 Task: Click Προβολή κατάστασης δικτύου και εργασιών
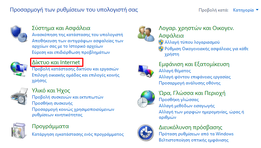pos(75,69)
